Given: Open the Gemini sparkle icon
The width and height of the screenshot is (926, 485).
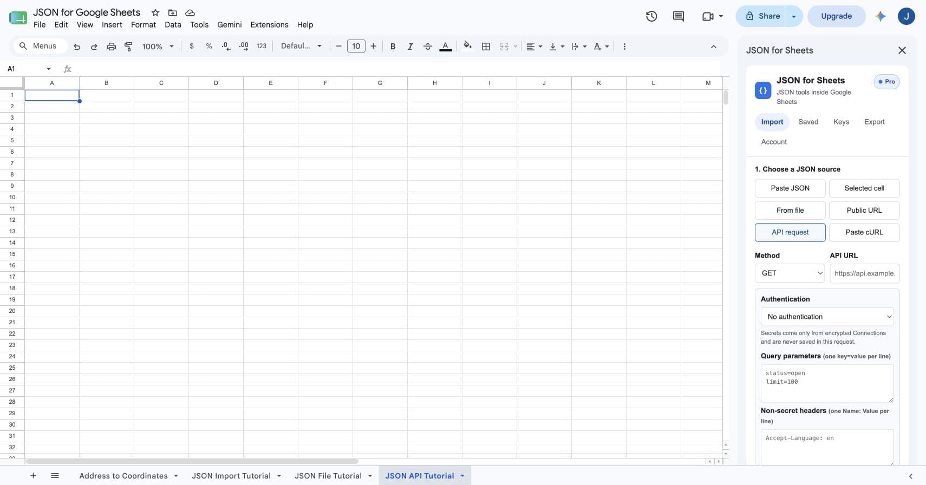Looking at the screenshot, I should click(881, 16).
